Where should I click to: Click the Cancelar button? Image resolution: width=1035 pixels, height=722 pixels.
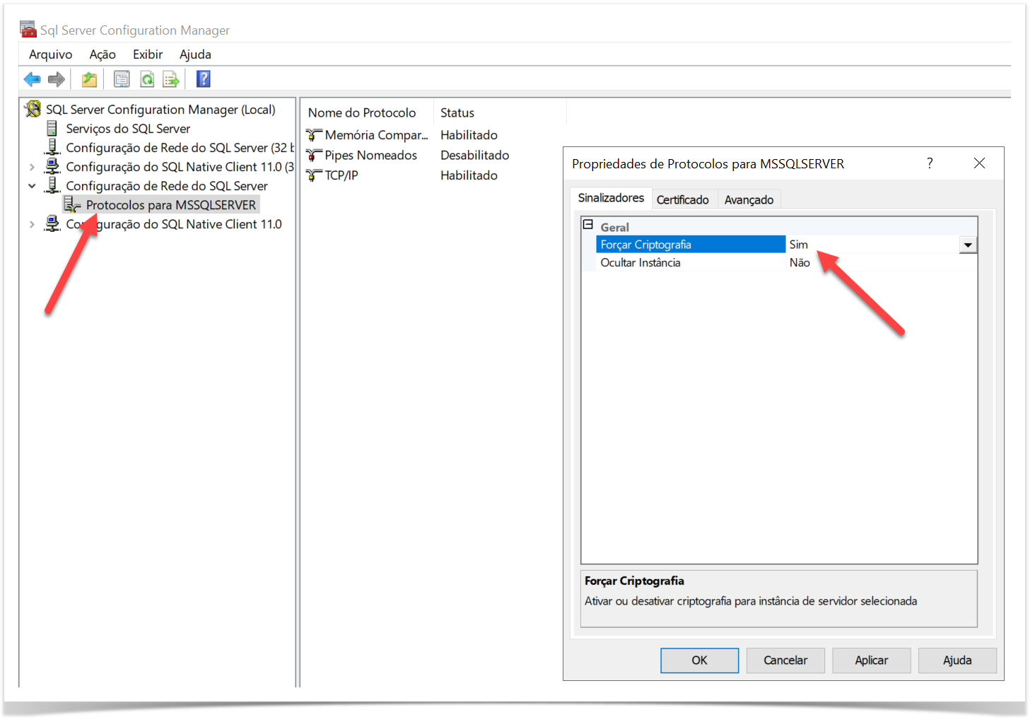click(x=785, y=660)
